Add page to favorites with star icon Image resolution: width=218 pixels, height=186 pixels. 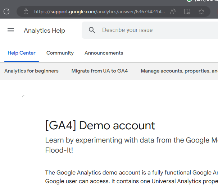(201, 11)
